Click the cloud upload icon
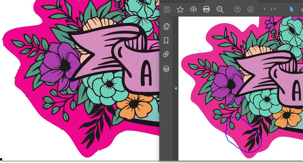Image resolution: width=303 pixels, height=163 pixels. (x=193, y=9)
